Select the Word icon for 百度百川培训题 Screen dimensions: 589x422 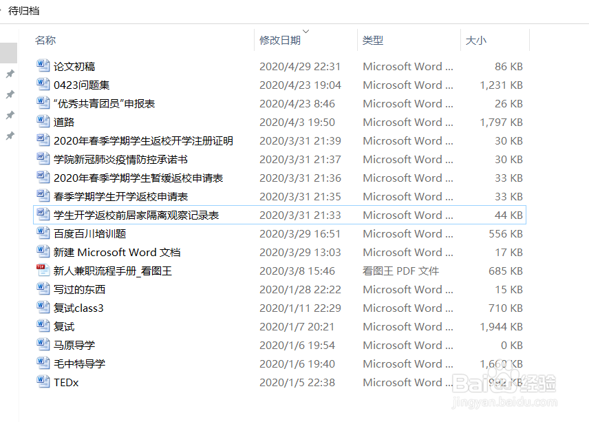(43, 233)
